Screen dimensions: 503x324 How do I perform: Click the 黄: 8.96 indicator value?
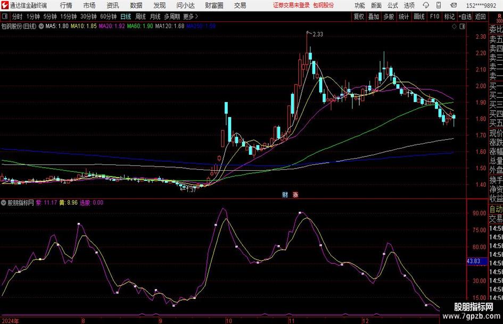coord(68,203)
